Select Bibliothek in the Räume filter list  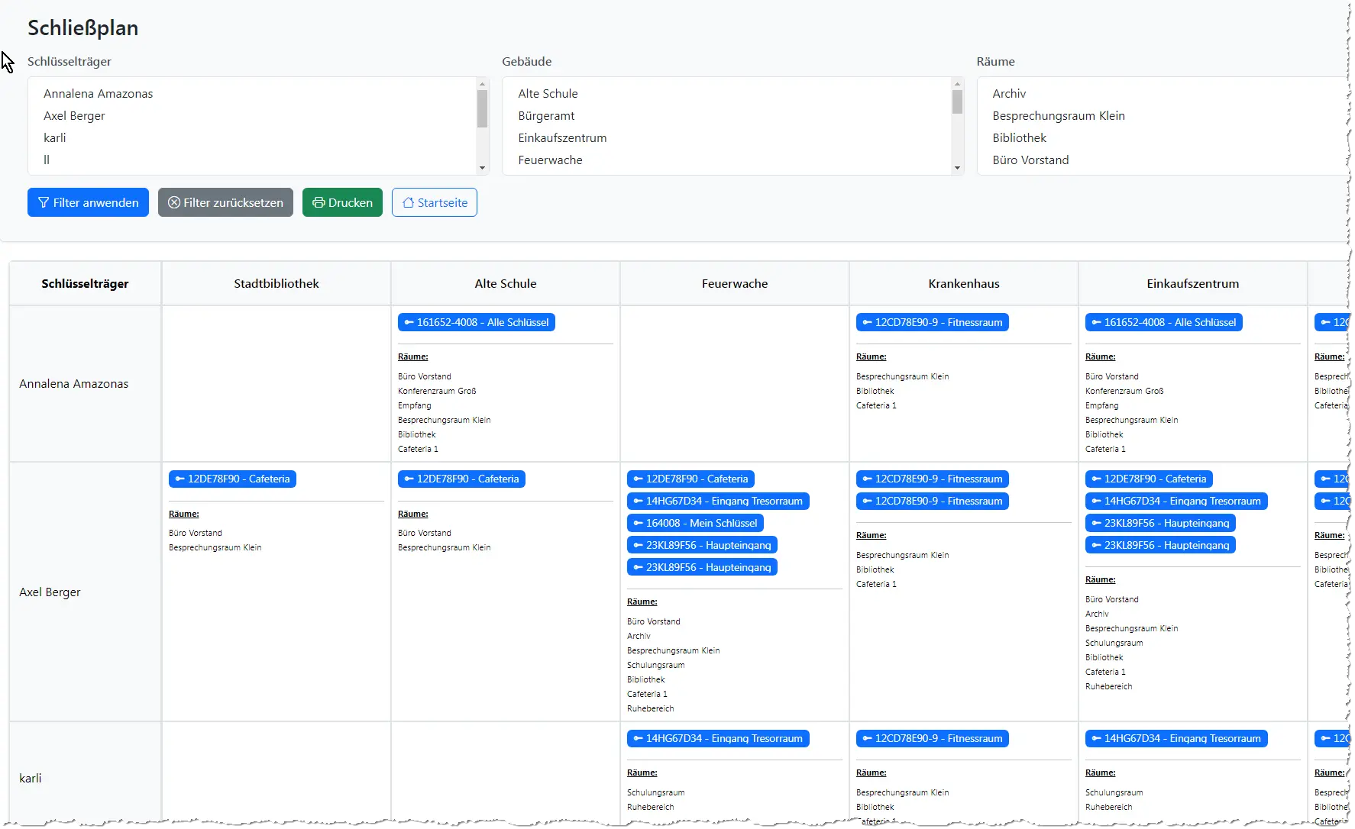[x=1019, y=138]
